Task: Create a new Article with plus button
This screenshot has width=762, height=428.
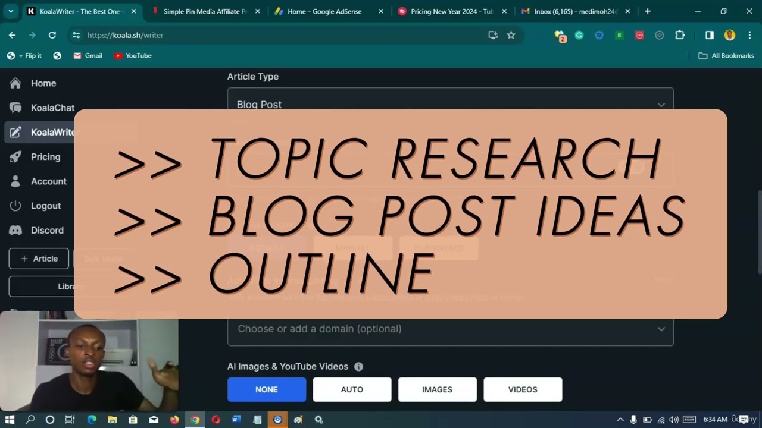Action: point(39,259)
